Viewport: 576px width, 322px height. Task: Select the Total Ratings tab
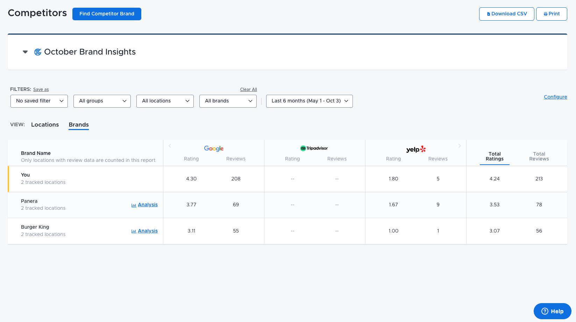(495, 156)
